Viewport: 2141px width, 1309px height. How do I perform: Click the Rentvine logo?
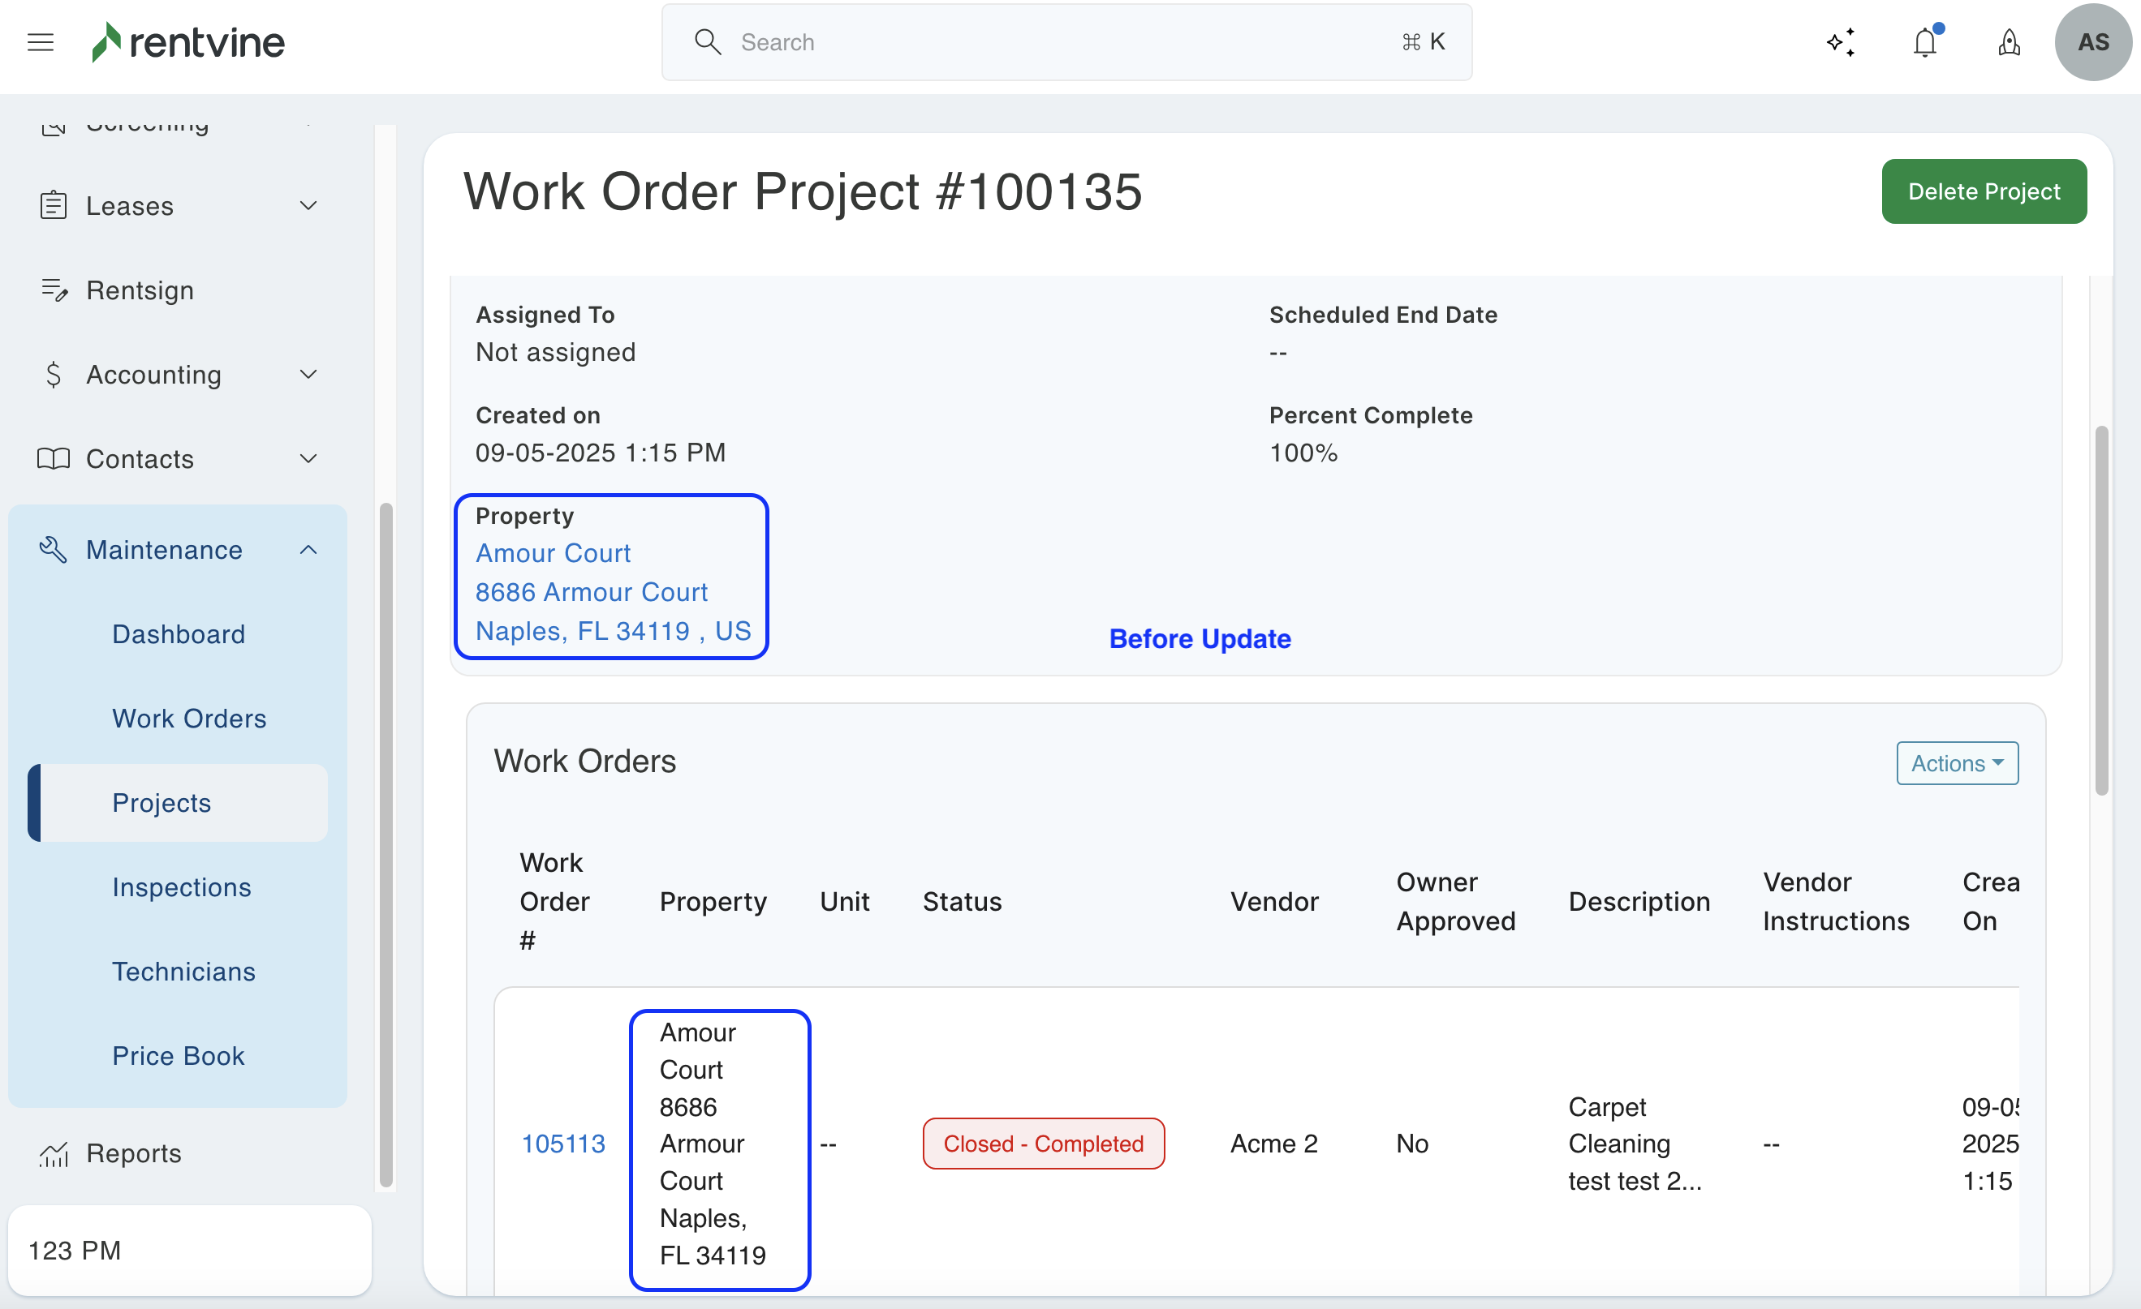(188, 41)
